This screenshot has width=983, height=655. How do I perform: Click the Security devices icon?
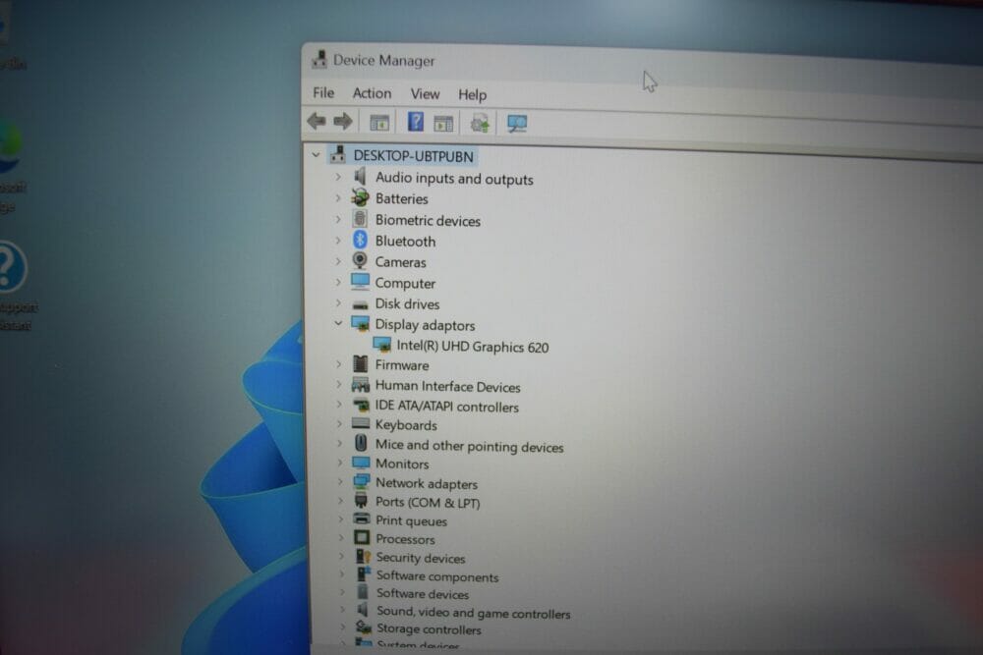pyautogui.click(x=363, y=556)
